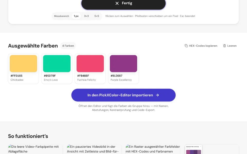This screenshot has height=154, width=247.
Task: Select the green Envy's Love swatch
Action: pyautogui.click(x=57, y=63)
